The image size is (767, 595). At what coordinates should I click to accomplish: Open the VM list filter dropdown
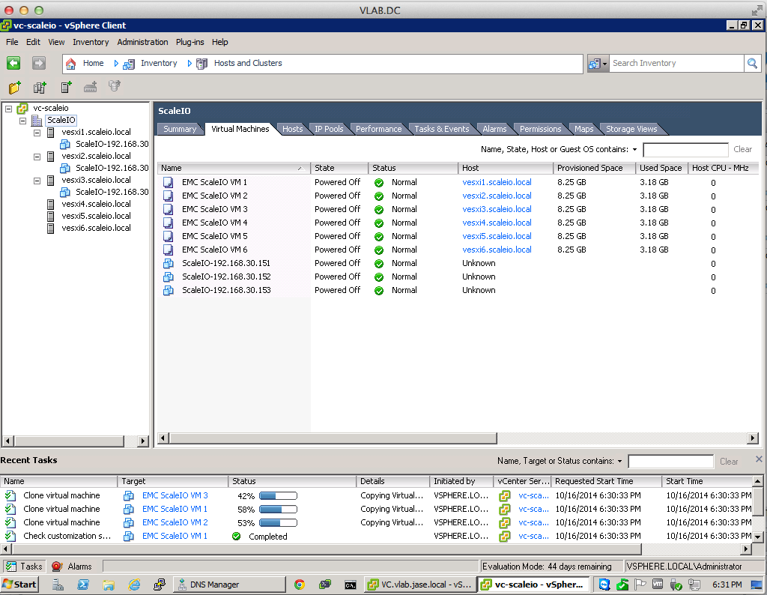pyautogui.click(x=634, y=150)
